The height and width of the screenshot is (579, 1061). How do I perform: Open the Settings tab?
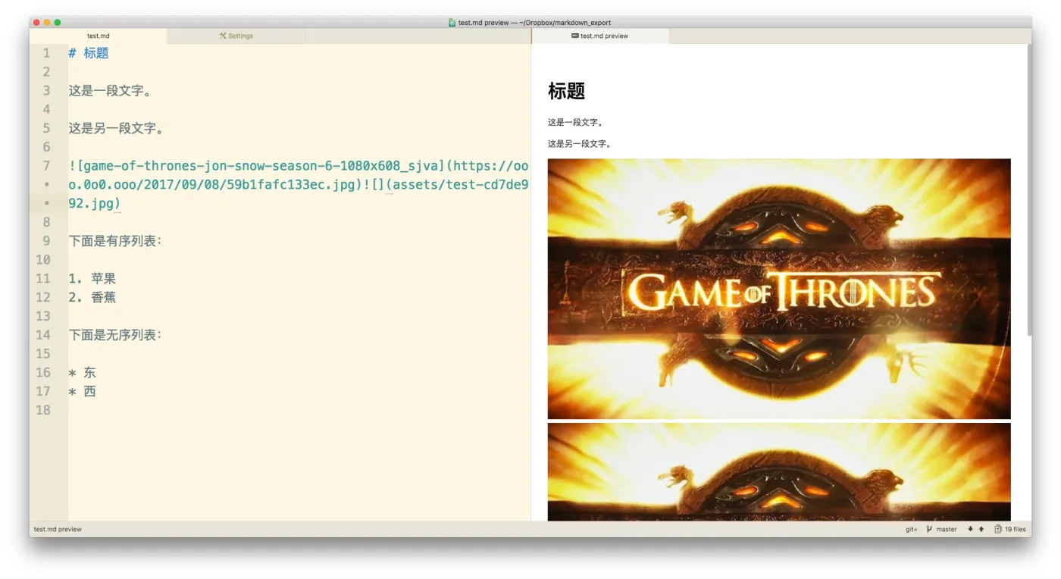tap(236, 36)
